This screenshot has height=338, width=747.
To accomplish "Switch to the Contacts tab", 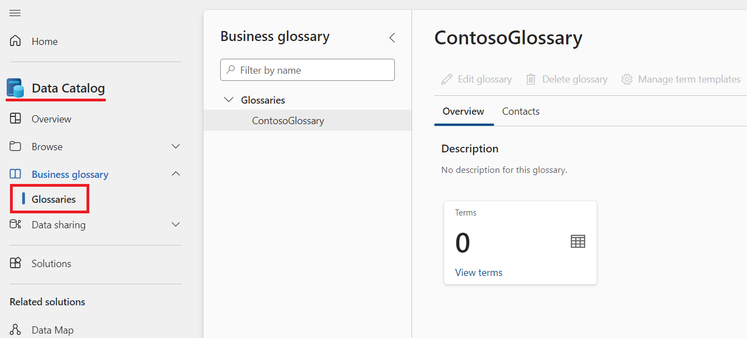I will [x=520, y=111].
